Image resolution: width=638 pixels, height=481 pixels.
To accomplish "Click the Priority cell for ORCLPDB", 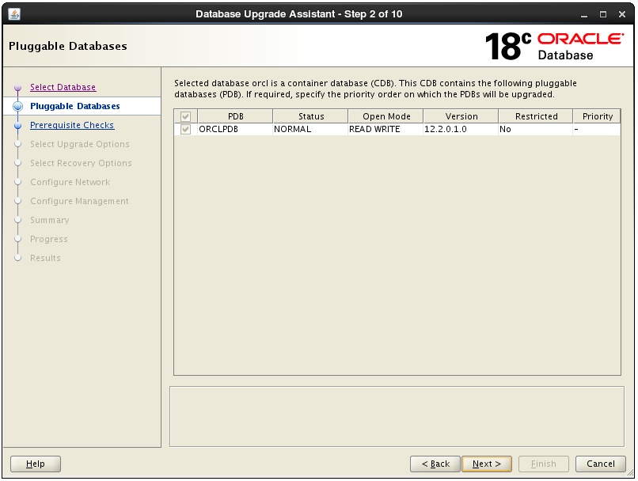I will pos(597,129).
